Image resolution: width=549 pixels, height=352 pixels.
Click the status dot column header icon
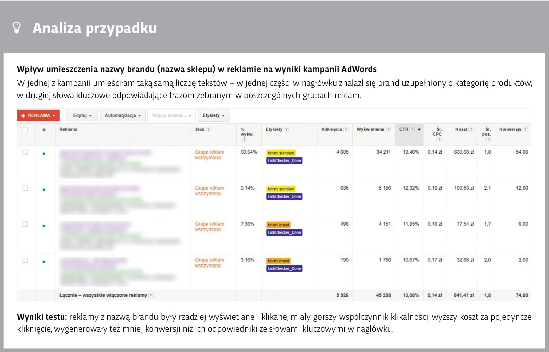pos(44,130)
